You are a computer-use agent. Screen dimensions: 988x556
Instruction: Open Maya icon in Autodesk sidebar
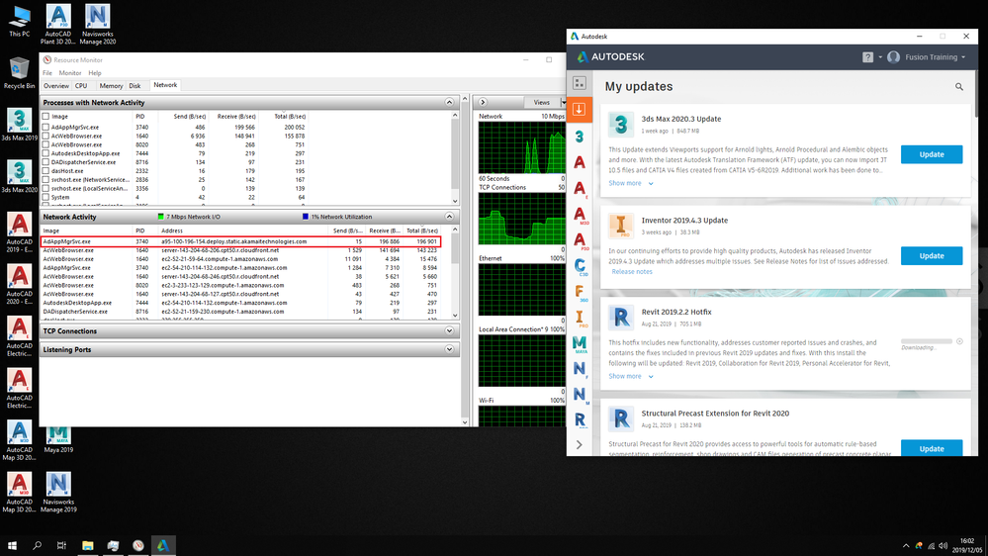pyautogui.click(x=580, y=343)
